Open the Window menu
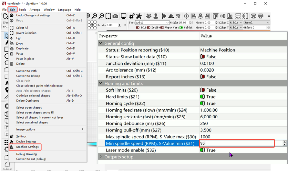Viewport: 288px width, 173px height. [49, 10]
